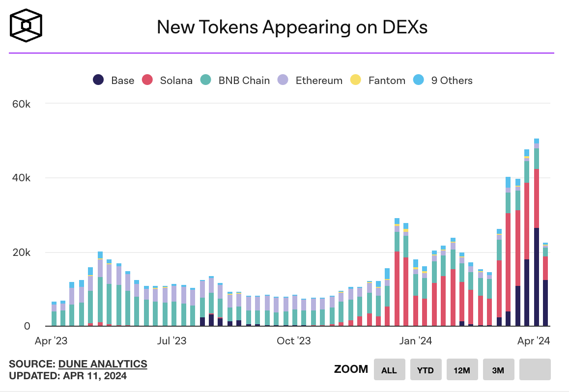The image size is (569, 392).
Task: Choose the 3M zoom range
Action: click(x=498, y=369)
